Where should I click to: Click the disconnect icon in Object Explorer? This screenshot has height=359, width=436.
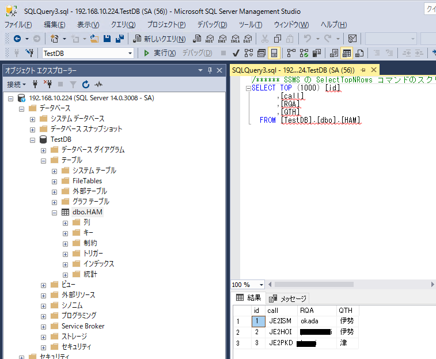pyautogui.click(x=48, y=84)
